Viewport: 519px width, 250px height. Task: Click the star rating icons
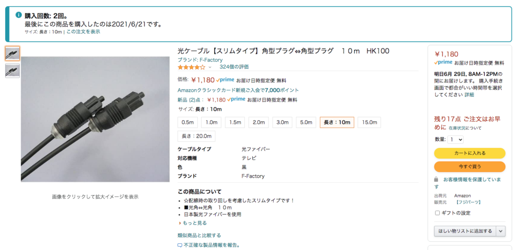tap(191, 67)
